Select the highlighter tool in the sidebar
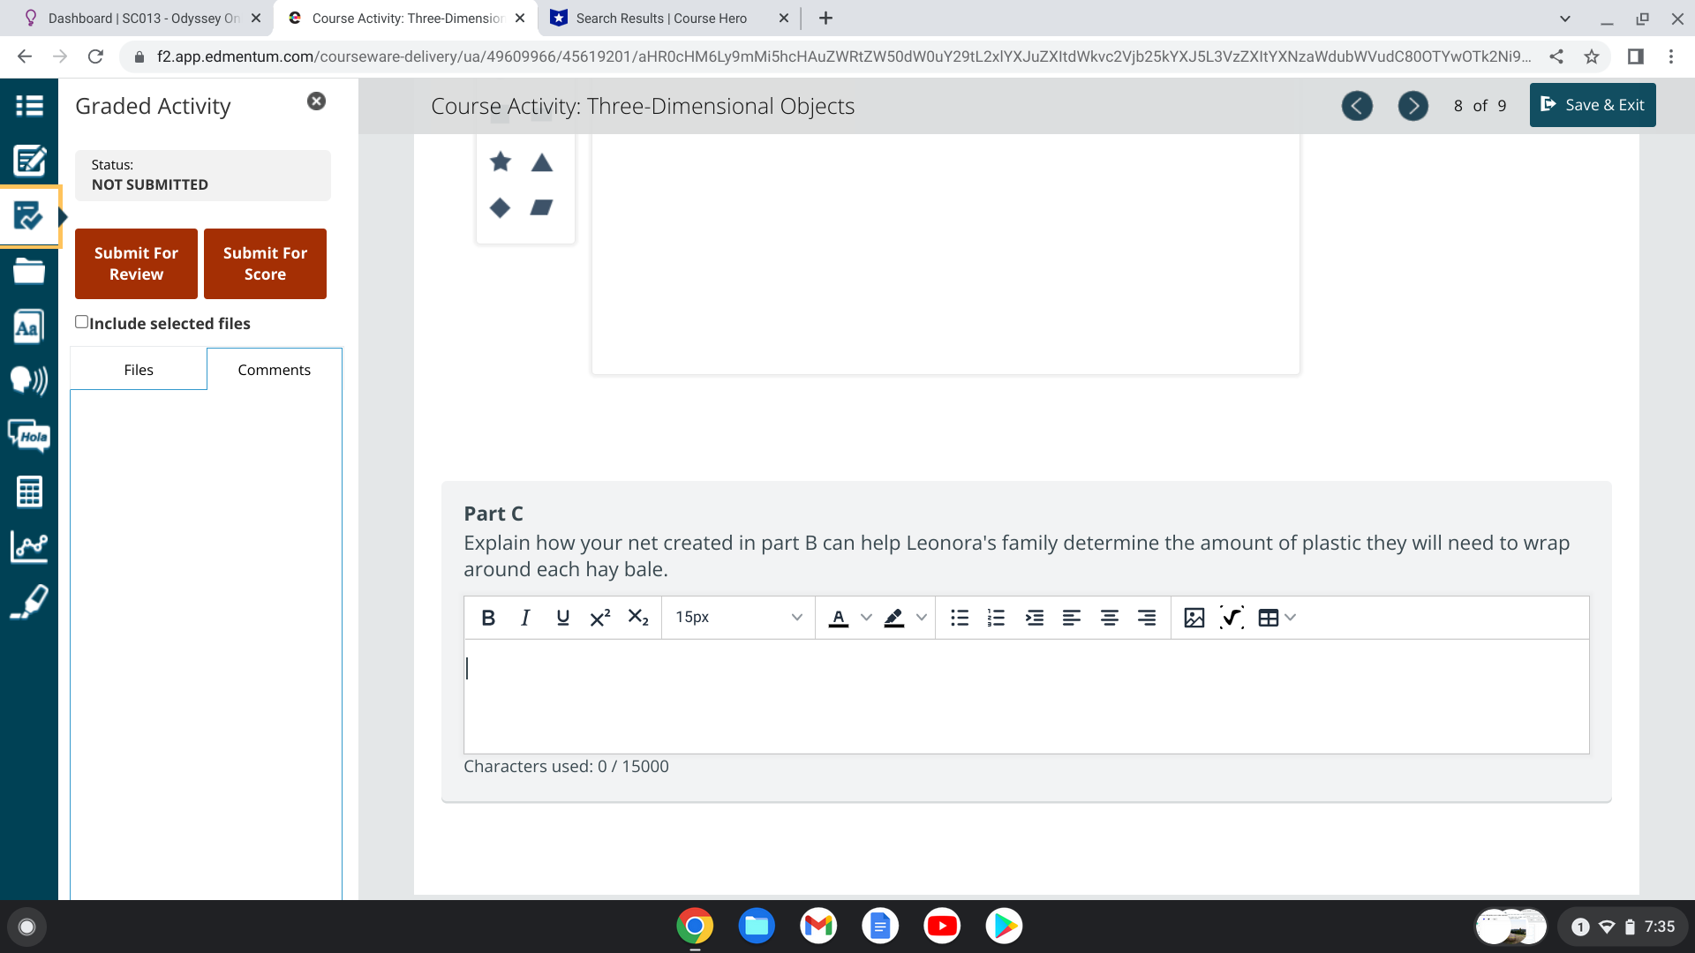 (x=29, y=602)
